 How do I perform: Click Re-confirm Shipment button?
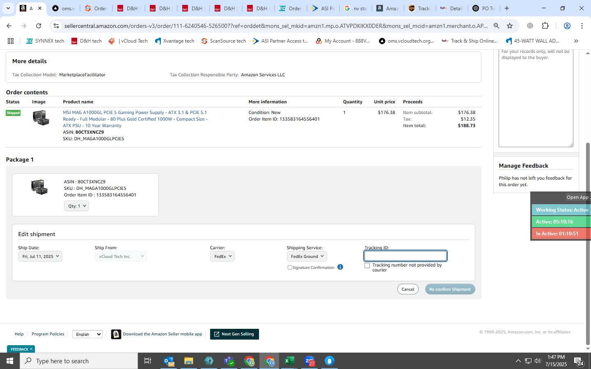click(450, 289)
